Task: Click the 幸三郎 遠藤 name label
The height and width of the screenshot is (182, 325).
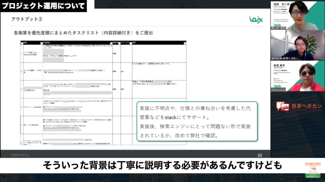Action: pyautogui.click(x=278, y=28)
